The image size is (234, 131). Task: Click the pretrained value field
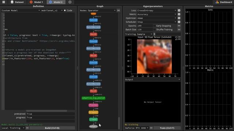tap(50, 114)
